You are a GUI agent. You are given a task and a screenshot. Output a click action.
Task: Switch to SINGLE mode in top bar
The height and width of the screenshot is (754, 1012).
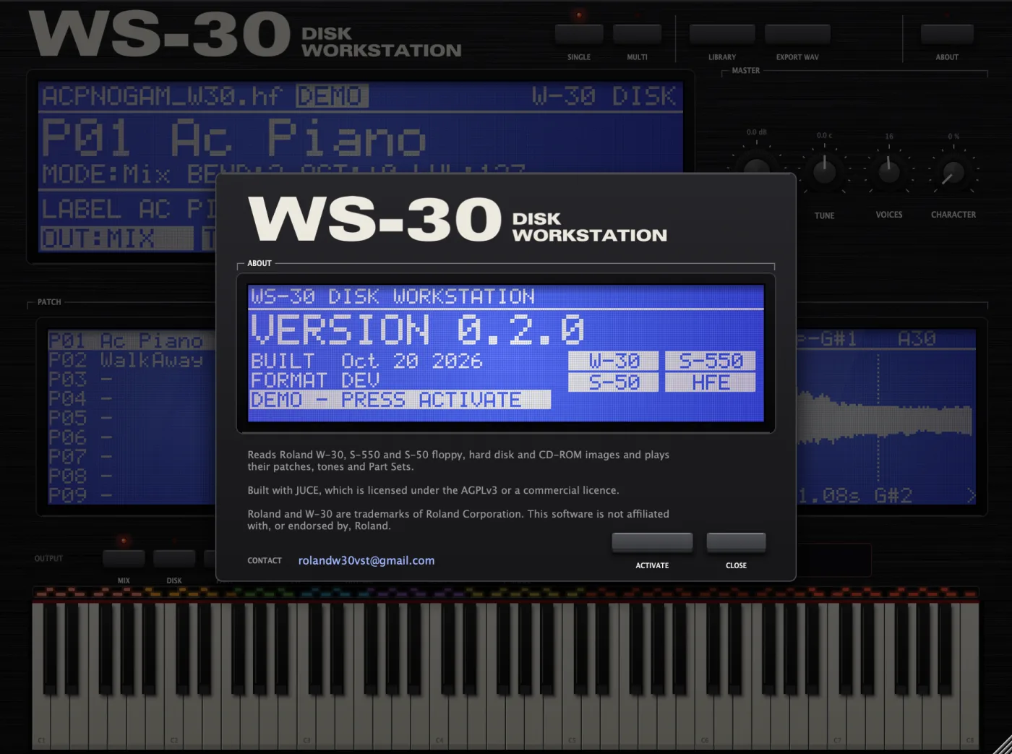tap(579, 34)
